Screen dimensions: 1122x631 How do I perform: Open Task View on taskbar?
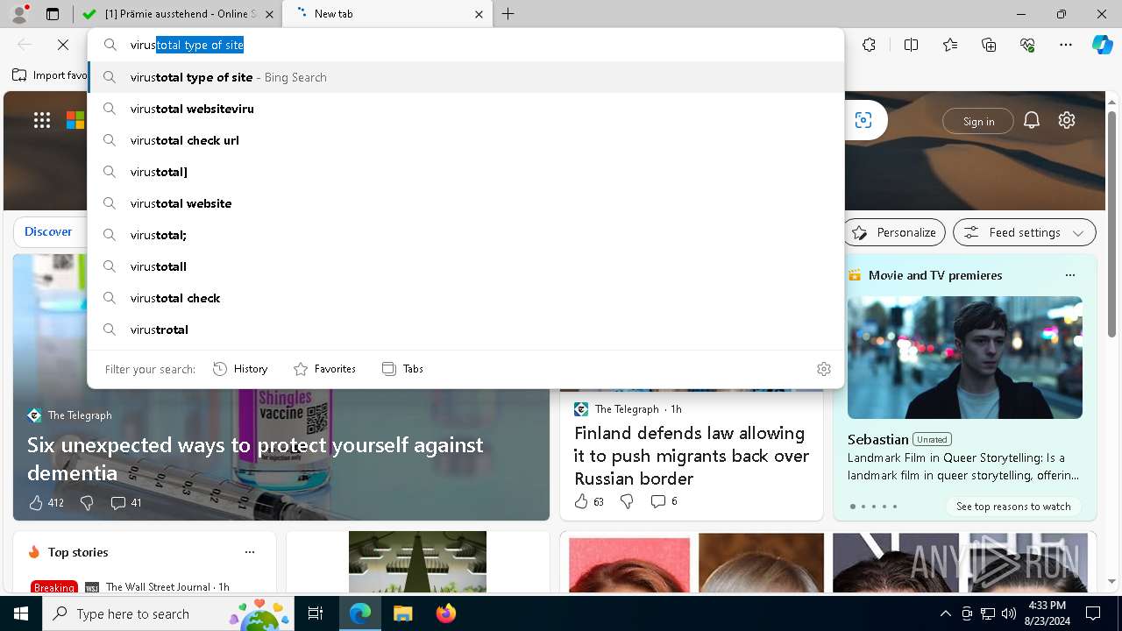pyautogui.click(x=316, y=613)
